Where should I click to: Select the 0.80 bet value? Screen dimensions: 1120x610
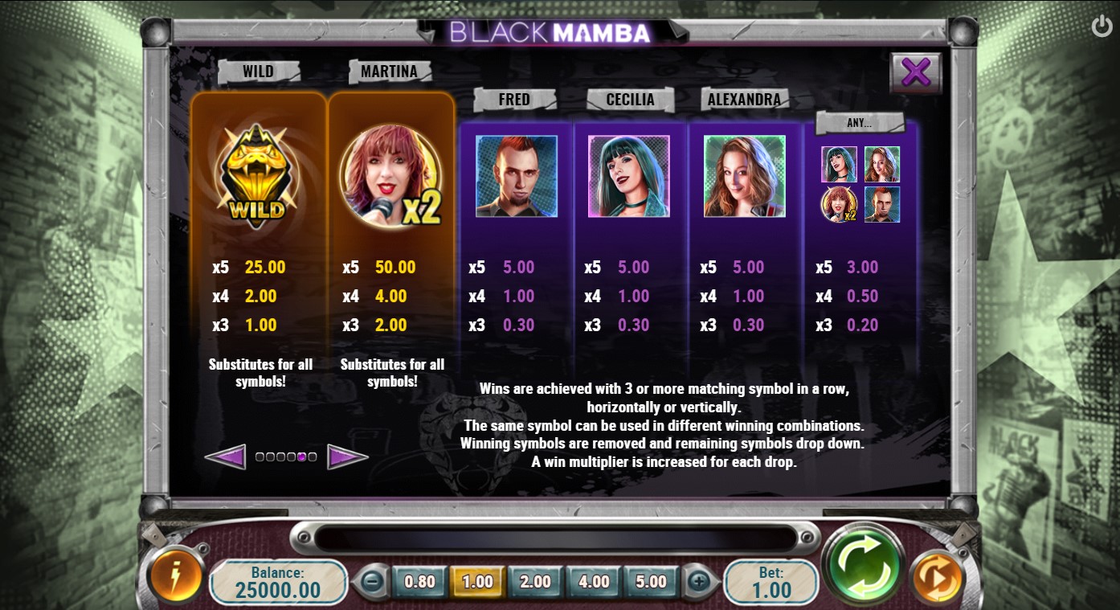coord(419,581)
